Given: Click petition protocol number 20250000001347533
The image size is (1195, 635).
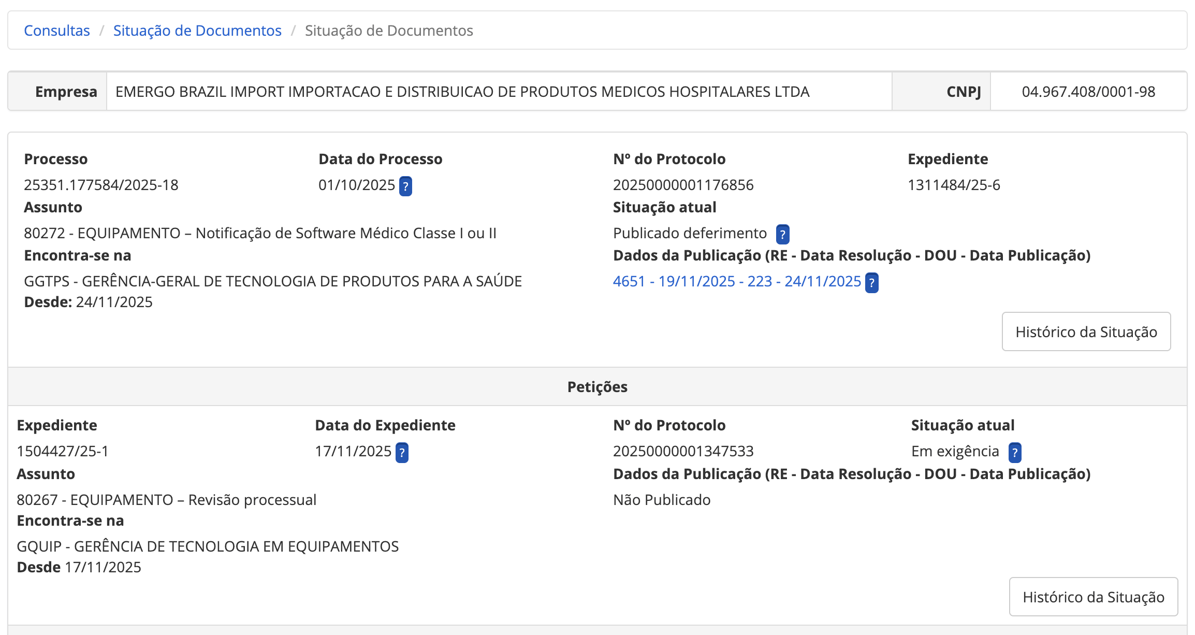Looking at the screenshot, I should click(x=683, y=451).
